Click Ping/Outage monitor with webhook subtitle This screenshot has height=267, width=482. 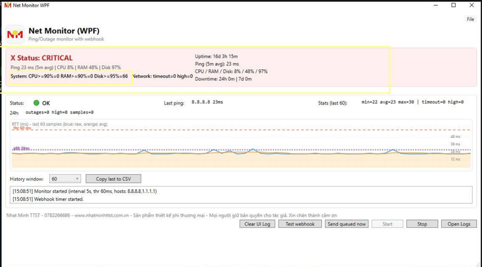coord(66,39)
